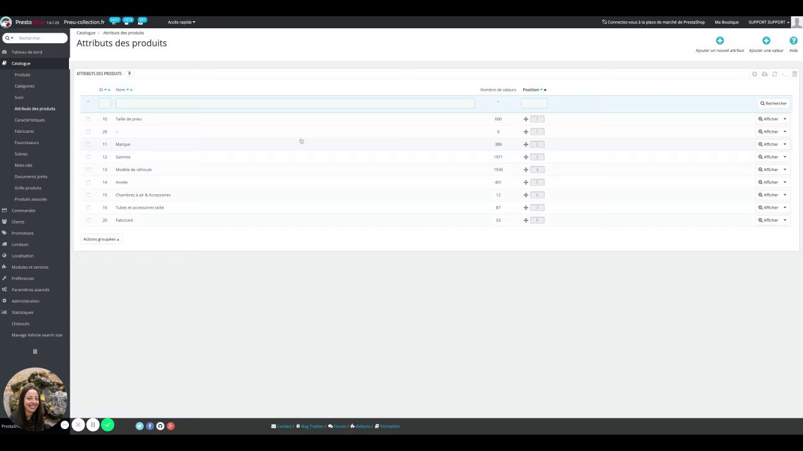The height and width of the screenshot is (451, 803).
Task: Tick the checkbox for Chambres à air & Accessoires
Action: [x=88, y=195]
